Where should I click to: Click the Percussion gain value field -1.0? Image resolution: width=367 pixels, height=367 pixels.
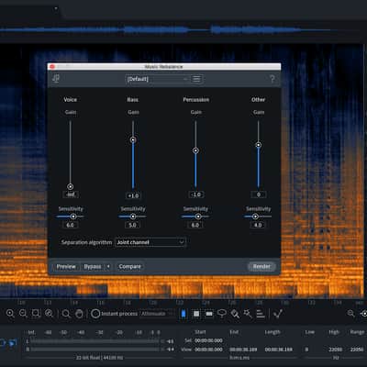196,195
